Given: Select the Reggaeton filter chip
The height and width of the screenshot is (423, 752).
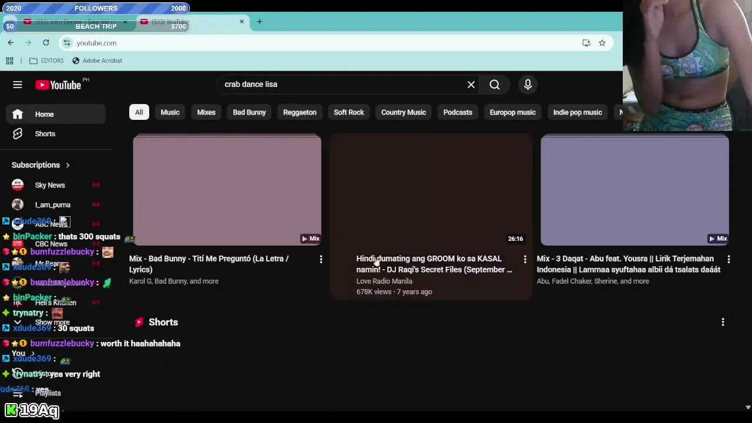Looking at the screenshot, I should tap(300, 112).
